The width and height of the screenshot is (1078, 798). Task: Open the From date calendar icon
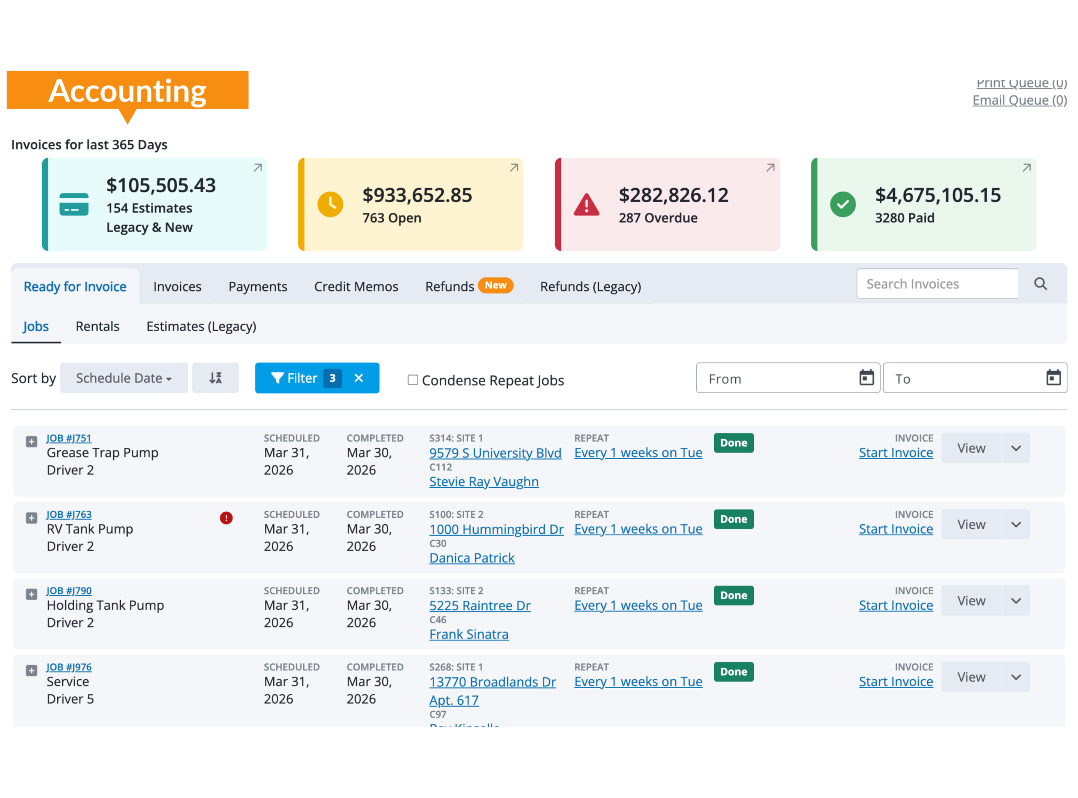[x=866, y=378]
